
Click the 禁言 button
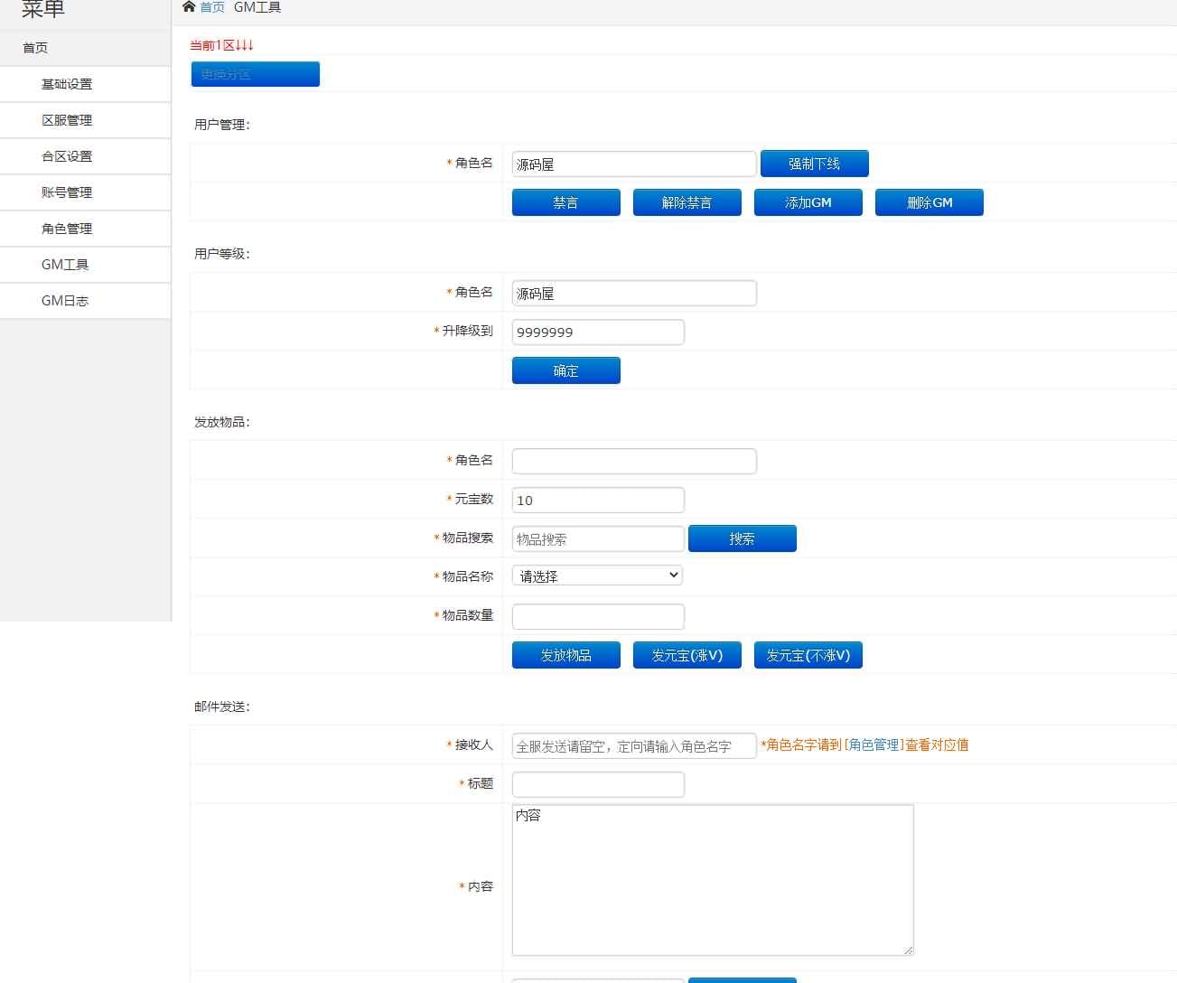point(565,201)
